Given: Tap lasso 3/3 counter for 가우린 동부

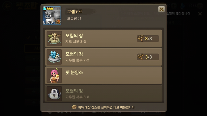Looking at the screenshot, I should (x=148, y=57).
